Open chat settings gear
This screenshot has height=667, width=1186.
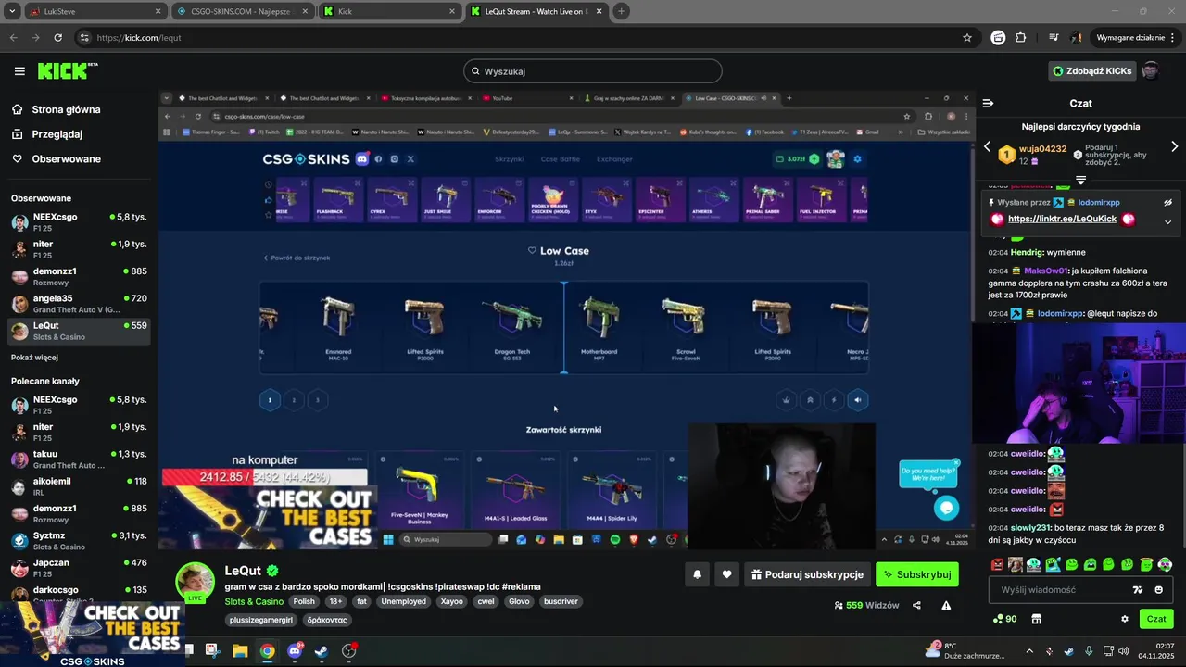tap(1125, 619)
